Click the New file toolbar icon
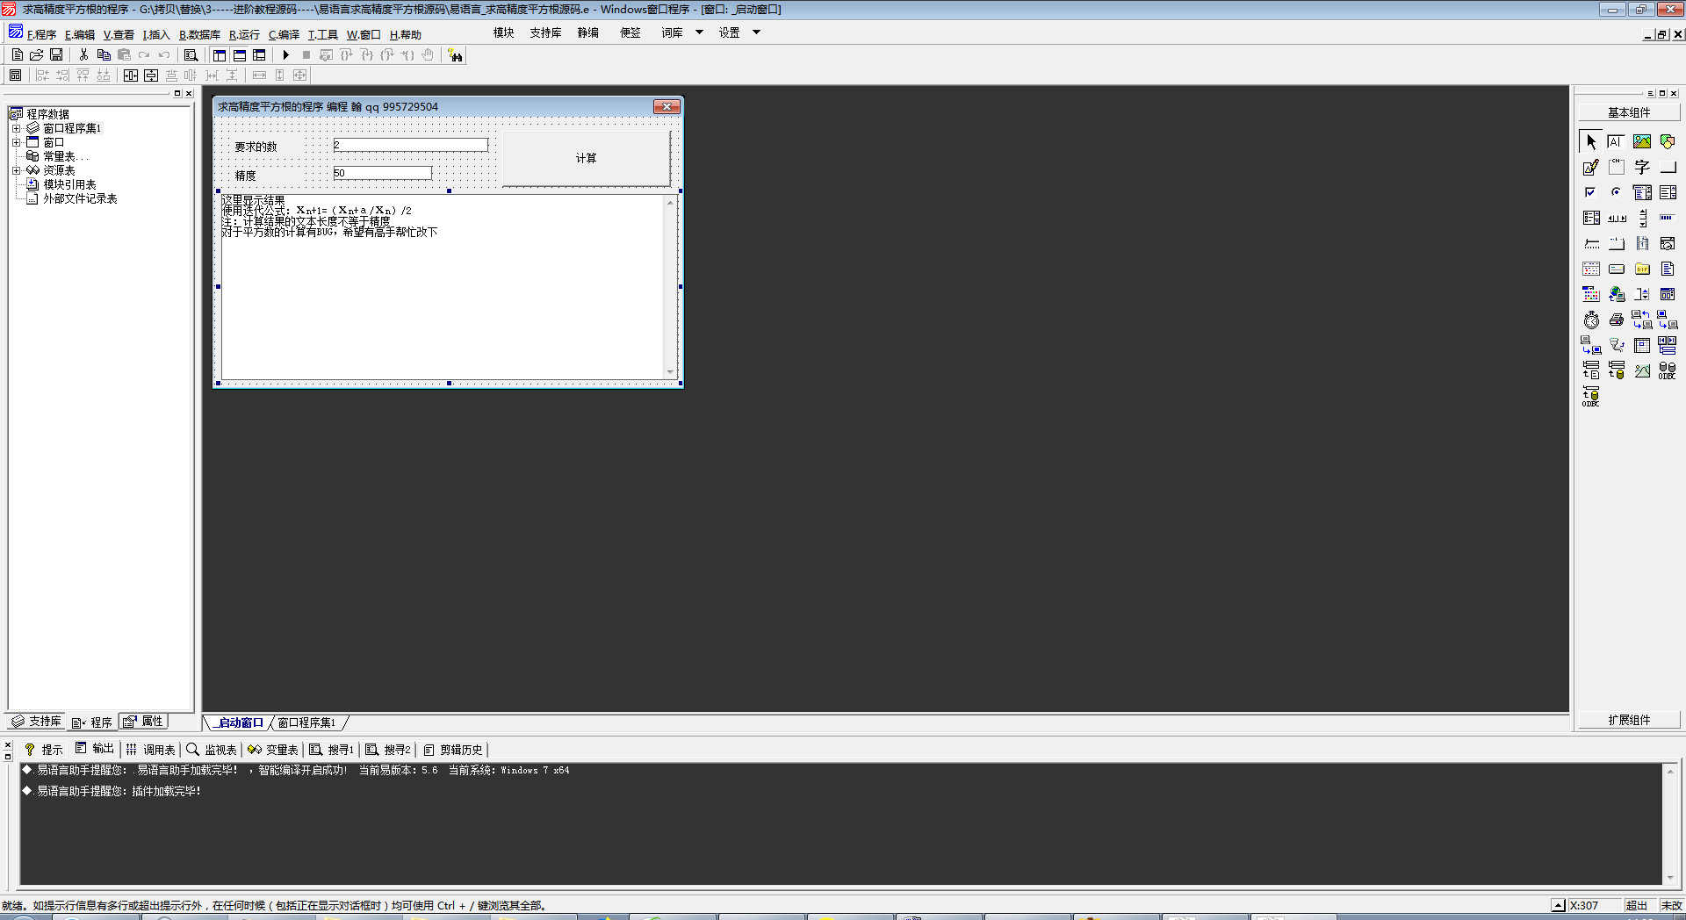The image size is (1686, 920). (17, 54)
